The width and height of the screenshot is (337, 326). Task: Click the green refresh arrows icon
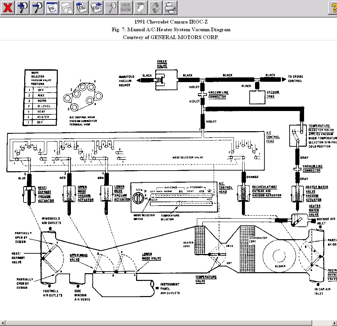pos(156,7)
